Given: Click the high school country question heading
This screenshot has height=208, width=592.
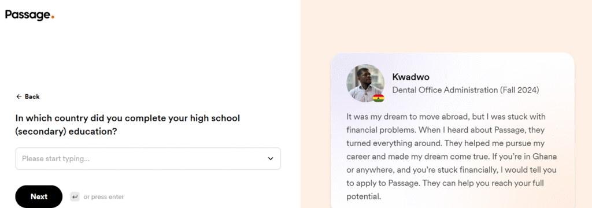Looking at the screenshot, I should (x=128, y=125).
